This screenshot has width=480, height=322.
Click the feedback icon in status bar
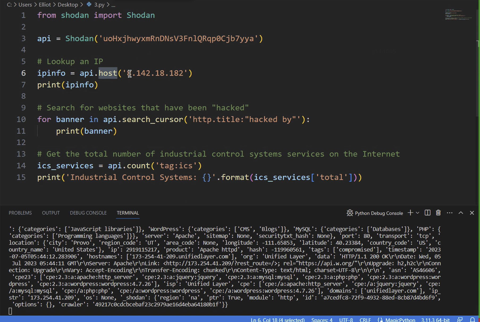tap(460, 320)
